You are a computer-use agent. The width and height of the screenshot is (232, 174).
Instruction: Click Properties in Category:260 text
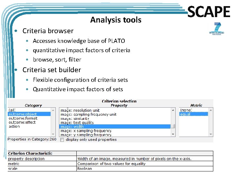pos(32,139)
